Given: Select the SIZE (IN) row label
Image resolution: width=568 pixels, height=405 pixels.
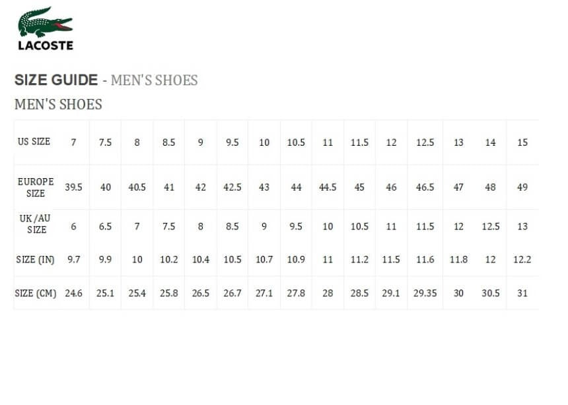Looking at the screenshot, I should [35, 260].
